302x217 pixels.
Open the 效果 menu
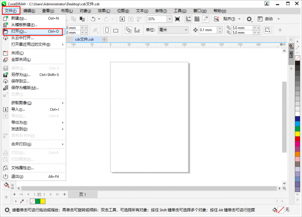104,11
